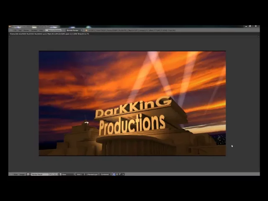Open the Slot 1 dropdown

pos(81,174)
